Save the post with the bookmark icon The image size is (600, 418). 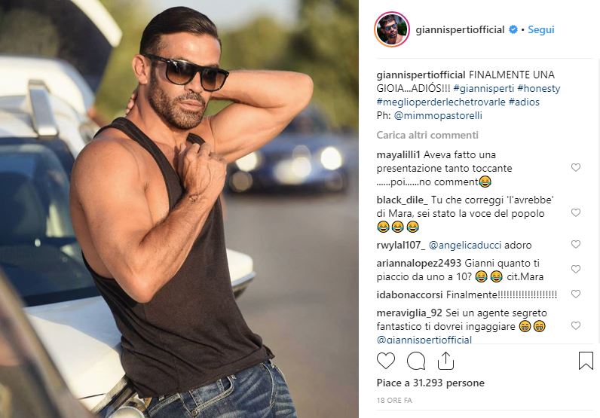586,361
